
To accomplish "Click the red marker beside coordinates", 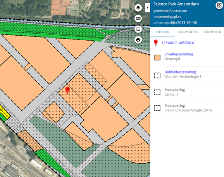I will [x=156, y=43].
